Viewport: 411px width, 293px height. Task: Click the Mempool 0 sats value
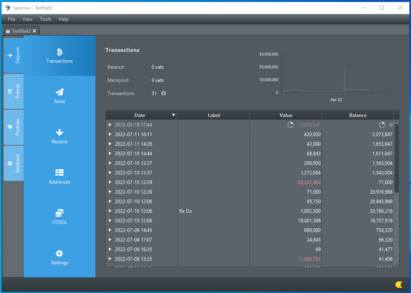click(158, 80)
